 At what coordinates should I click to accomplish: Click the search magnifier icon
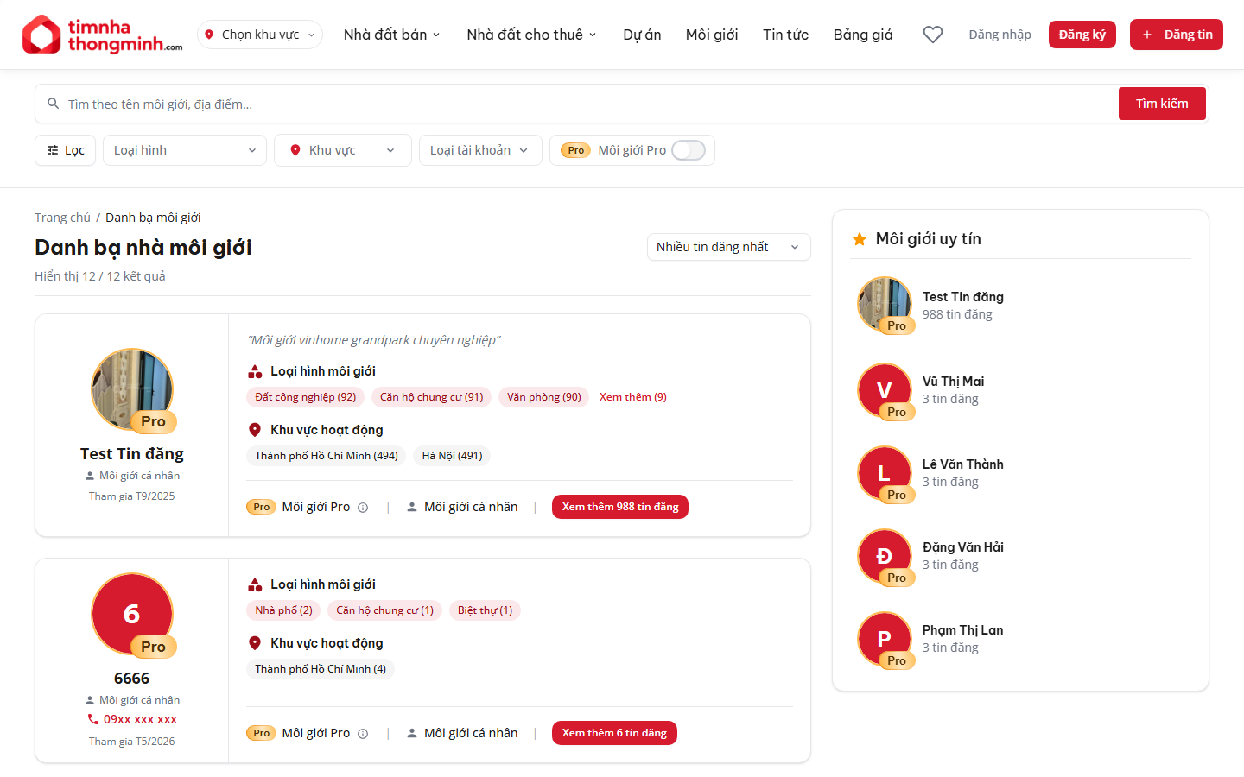(54, 104)
